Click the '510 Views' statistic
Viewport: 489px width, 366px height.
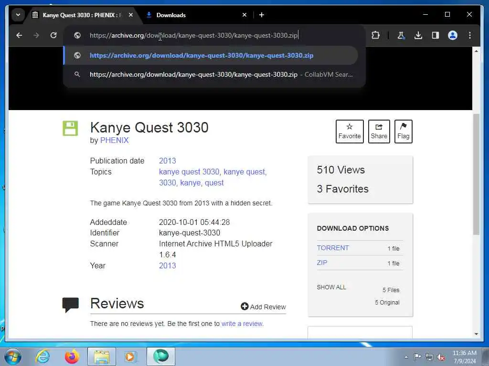click(x=341, y=170)
